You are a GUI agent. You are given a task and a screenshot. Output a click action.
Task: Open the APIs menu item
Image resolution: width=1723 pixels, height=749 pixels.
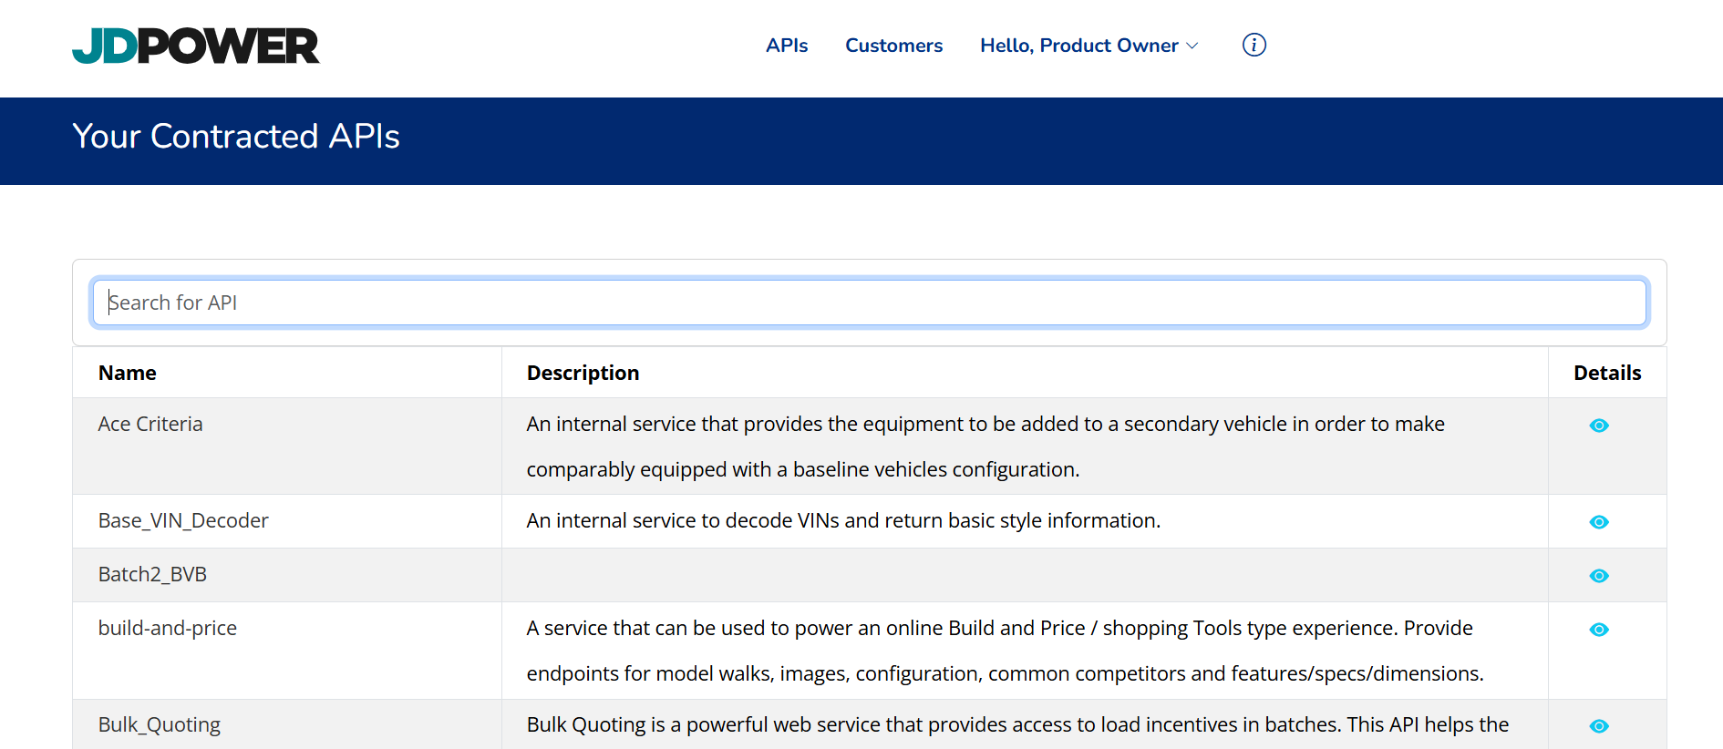[x=786, y=46]
